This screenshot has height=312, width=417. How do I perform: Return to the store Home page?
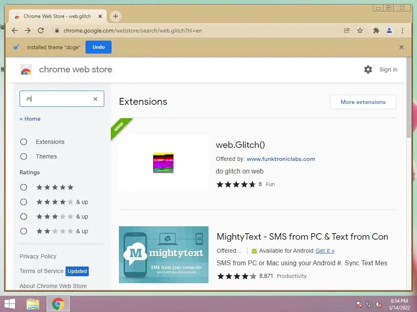pyautogui.click(x=30, y=119)
